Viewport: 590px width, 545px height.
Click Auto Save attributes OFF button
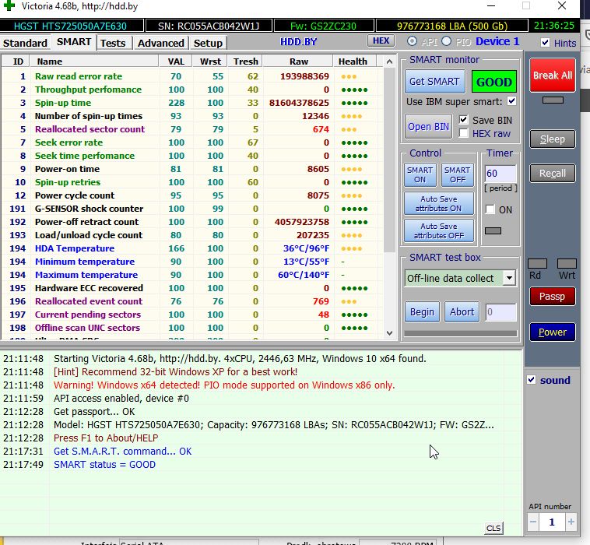click(x=439, y=230)
